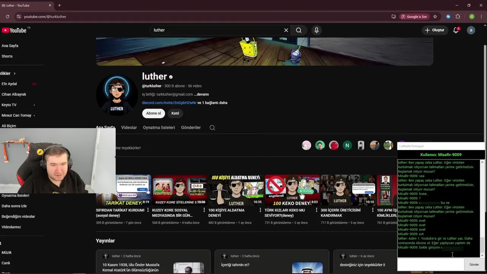487x274 pixels.
Task: Close the luther - YouTube tab
Action: point(50,5)
